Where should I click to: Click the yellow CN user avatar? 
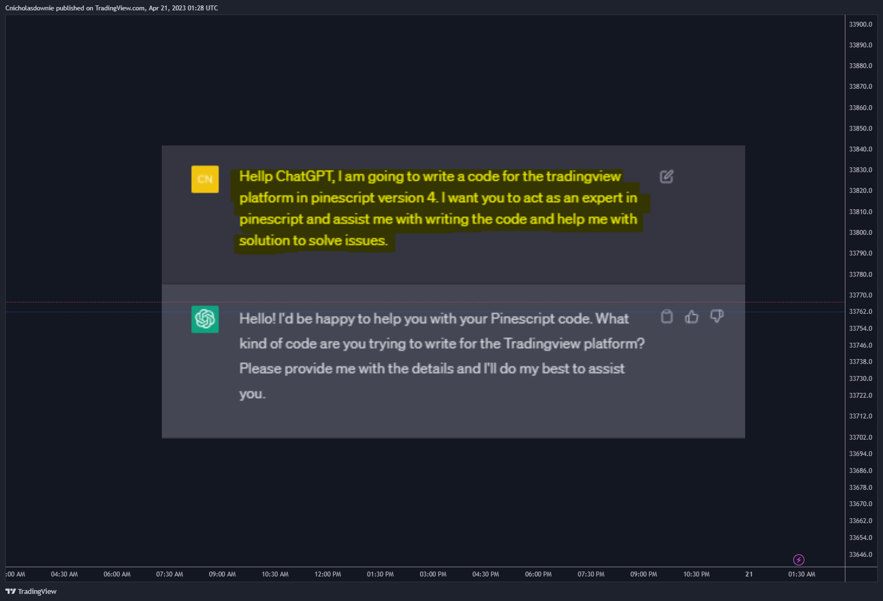tap(205, 179)
